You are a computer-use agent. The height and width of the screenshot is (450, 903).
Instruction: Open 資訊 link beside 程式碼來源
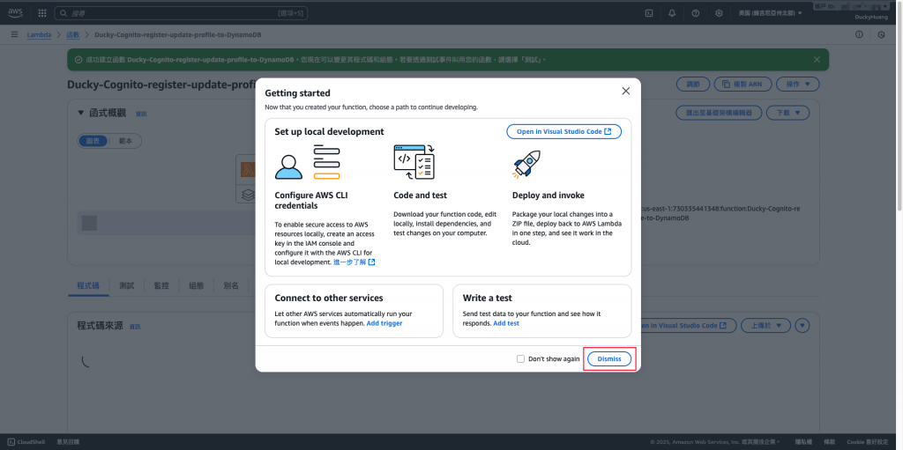point(135,327)
